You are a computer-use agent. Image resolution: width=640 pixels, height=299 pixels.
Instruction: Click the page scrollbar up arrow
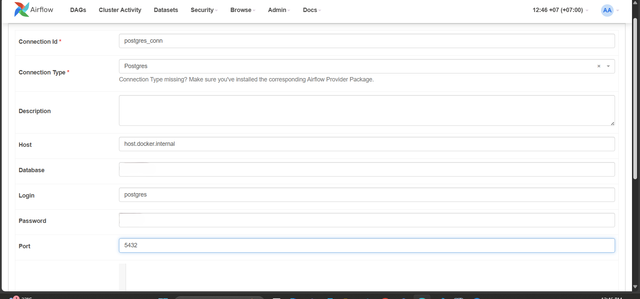tap(635, 3)
